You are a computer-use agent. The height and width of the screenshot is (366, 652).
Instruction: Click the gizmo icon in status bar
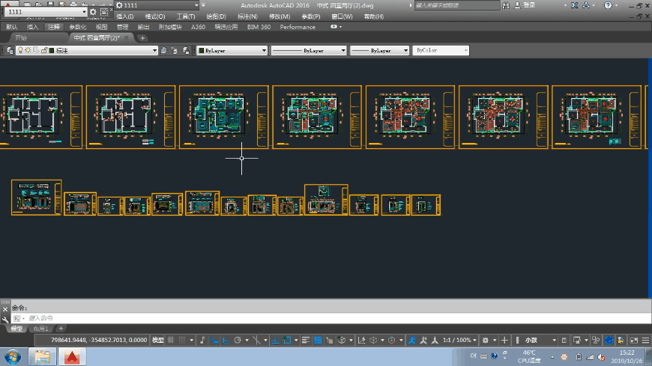pyautogui.click(x=391, y=341)
